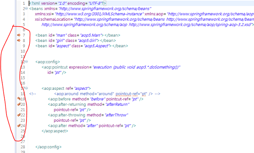The image size is (254, 153).
Task: Click the underlined pointcut-ref word in the comment
Action: tap(126, 94)
